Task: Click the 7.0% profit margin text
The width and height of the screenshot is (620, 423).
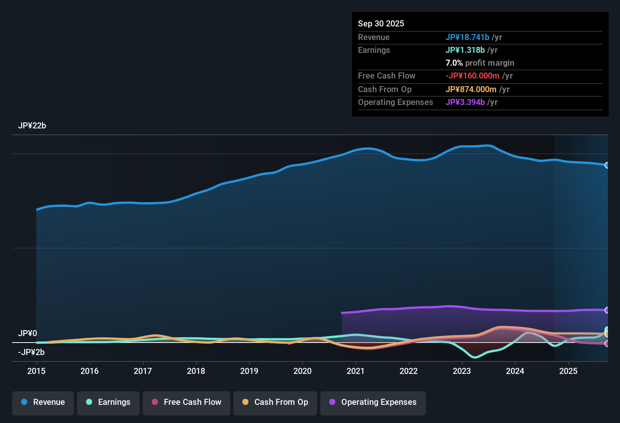Action: tap(480, 63)
